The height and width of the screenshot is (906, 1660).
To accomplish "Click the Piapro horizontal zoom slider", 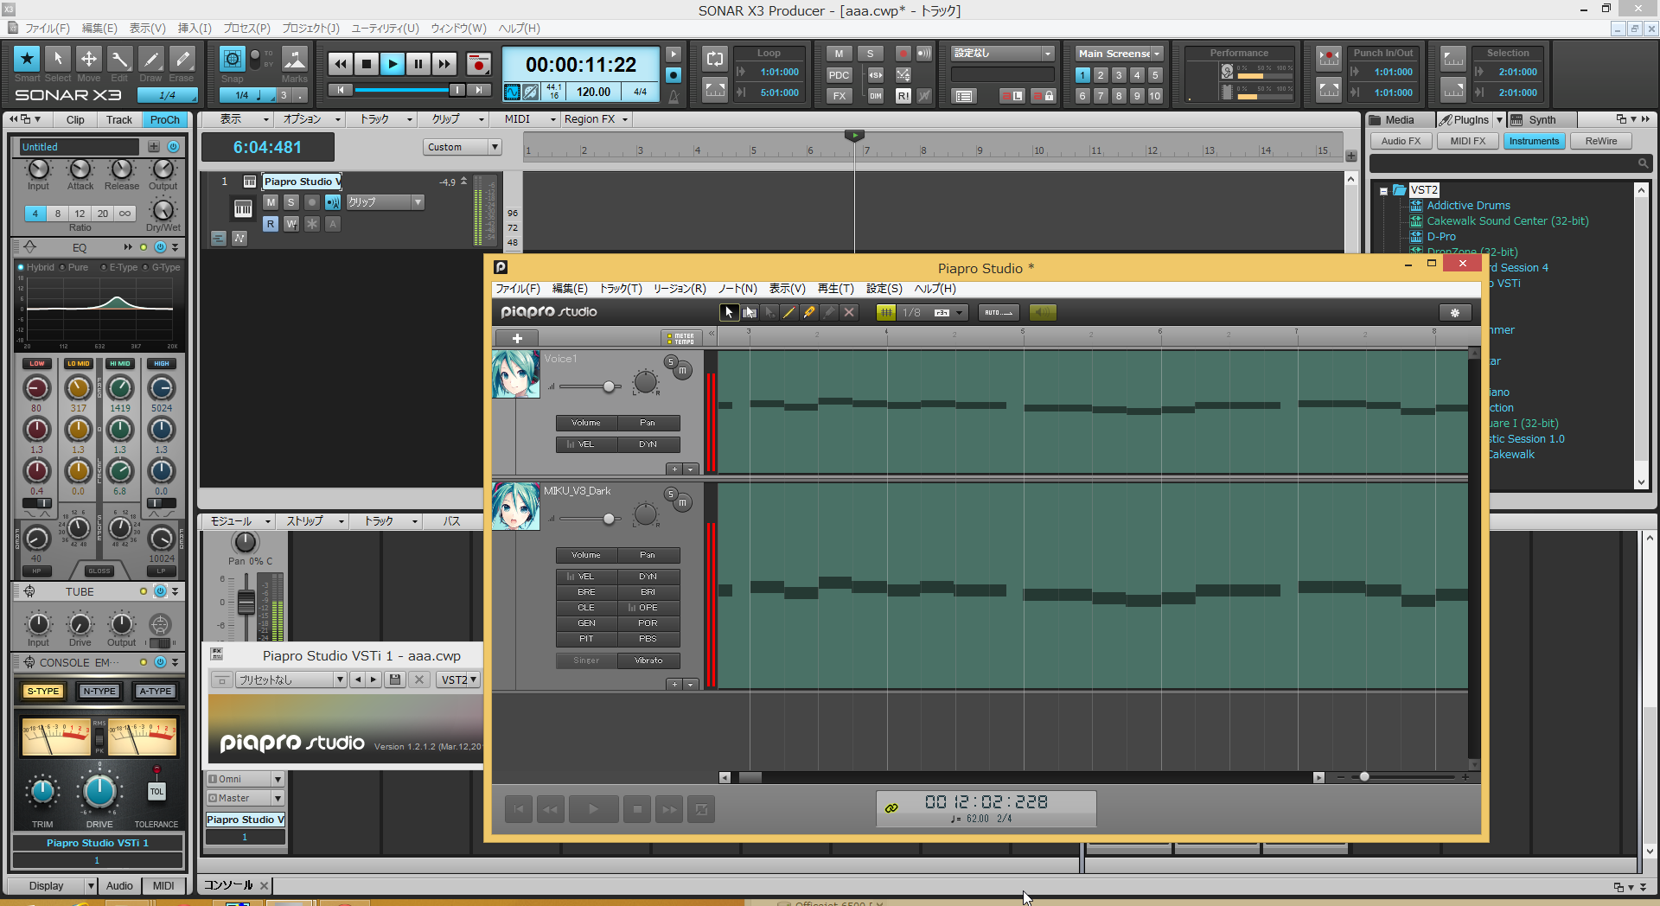I will click(x=1364, y=776).
